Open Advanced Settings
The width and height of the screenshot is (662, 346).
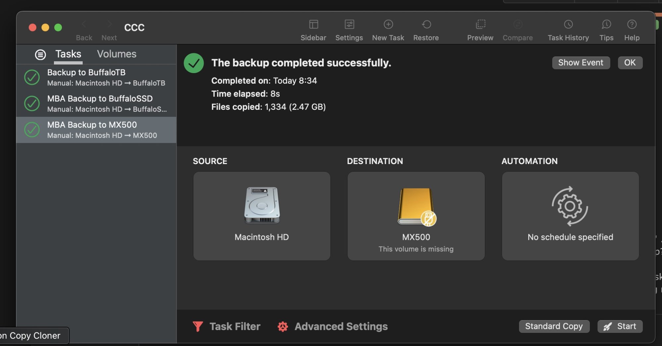(x=333, y=326)
